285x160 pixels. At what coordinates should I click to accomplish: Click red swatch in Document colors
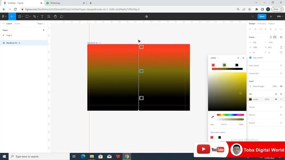tap(212, 137)
